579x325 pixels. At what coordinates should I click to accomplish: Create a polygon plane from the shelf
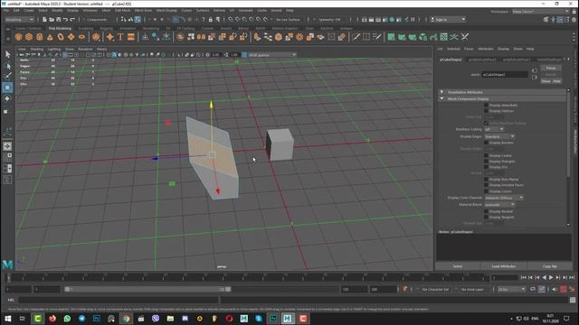[x=71, y=37]
